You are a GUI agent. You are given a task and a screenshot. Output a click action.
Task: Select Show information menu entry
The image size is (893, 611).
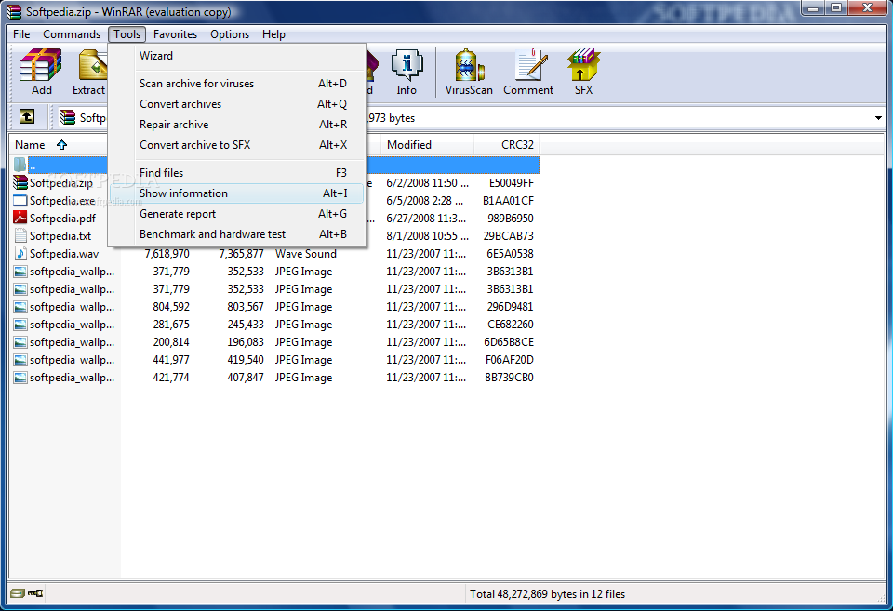tap(237, 193)
